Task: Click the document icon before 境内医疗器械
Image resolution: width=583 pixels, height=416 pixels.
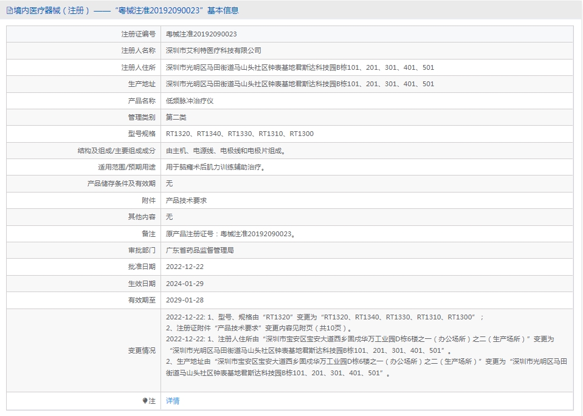Action: click(x=9, y=11)
